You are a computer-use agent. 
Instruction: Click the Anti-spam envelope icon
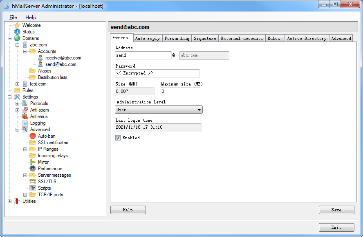click(25, 110)
